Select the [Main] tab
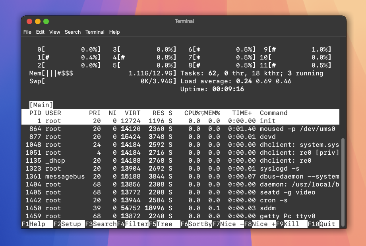 tap(41, 105)
